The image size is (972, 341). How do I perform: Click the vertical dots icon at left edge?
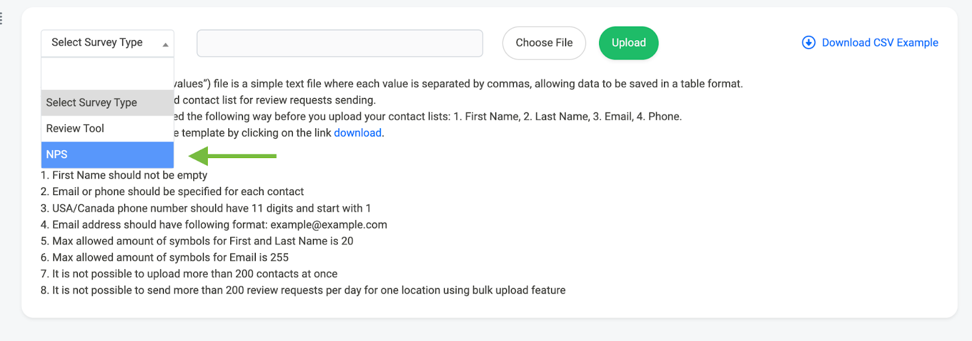pos(1,19)
